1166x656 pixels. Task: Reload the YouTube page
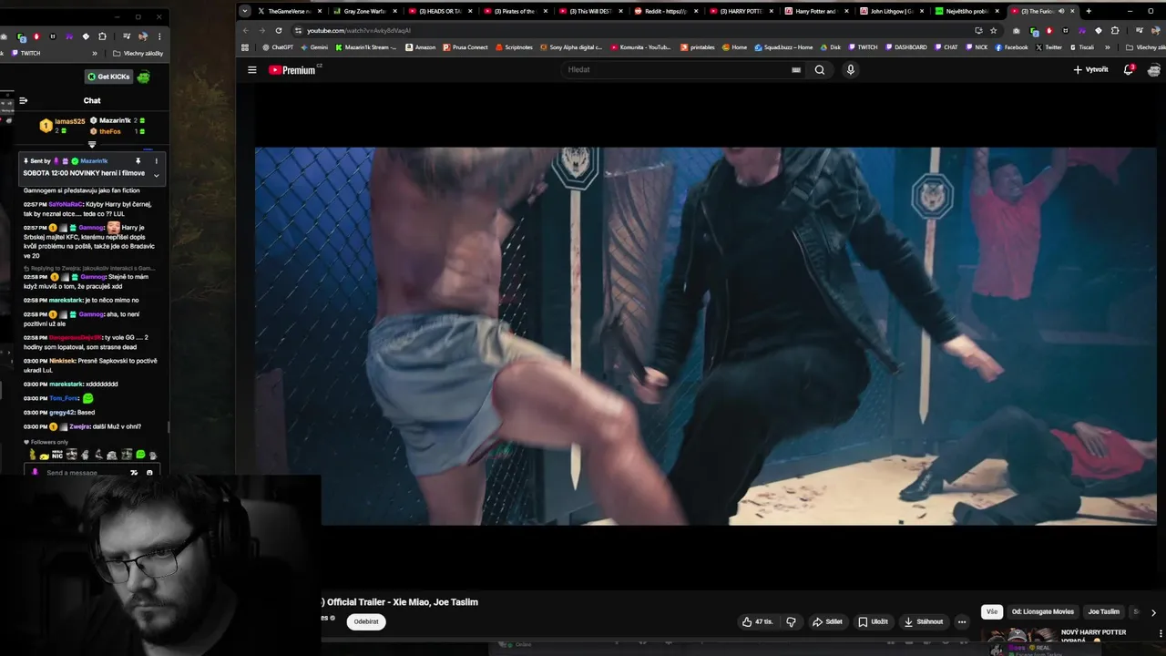tap(279, 30)
